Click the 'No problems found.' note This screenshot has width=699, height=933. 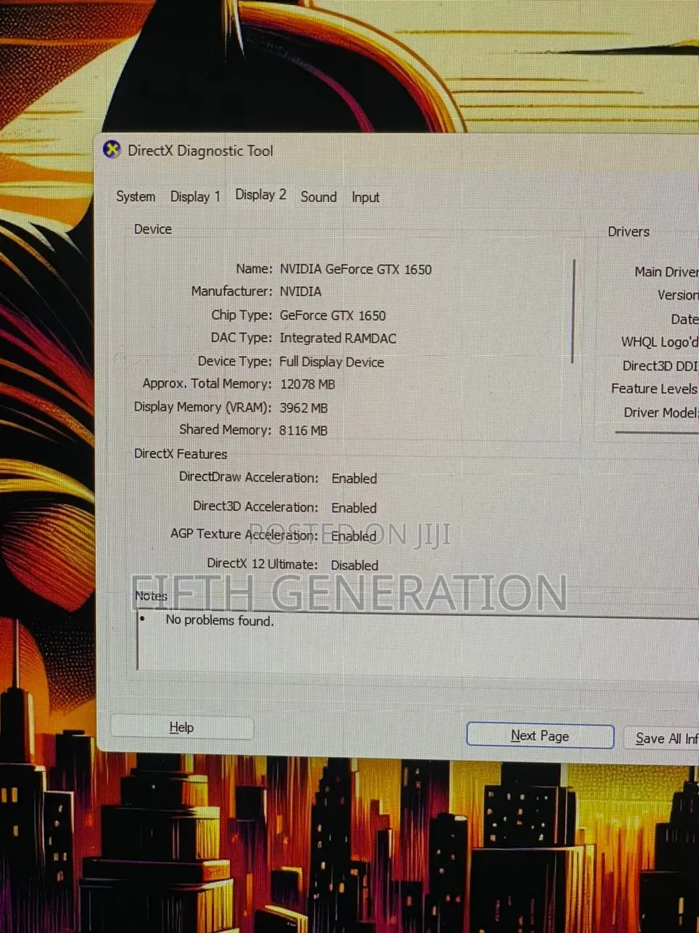click(x=220, y=620)
